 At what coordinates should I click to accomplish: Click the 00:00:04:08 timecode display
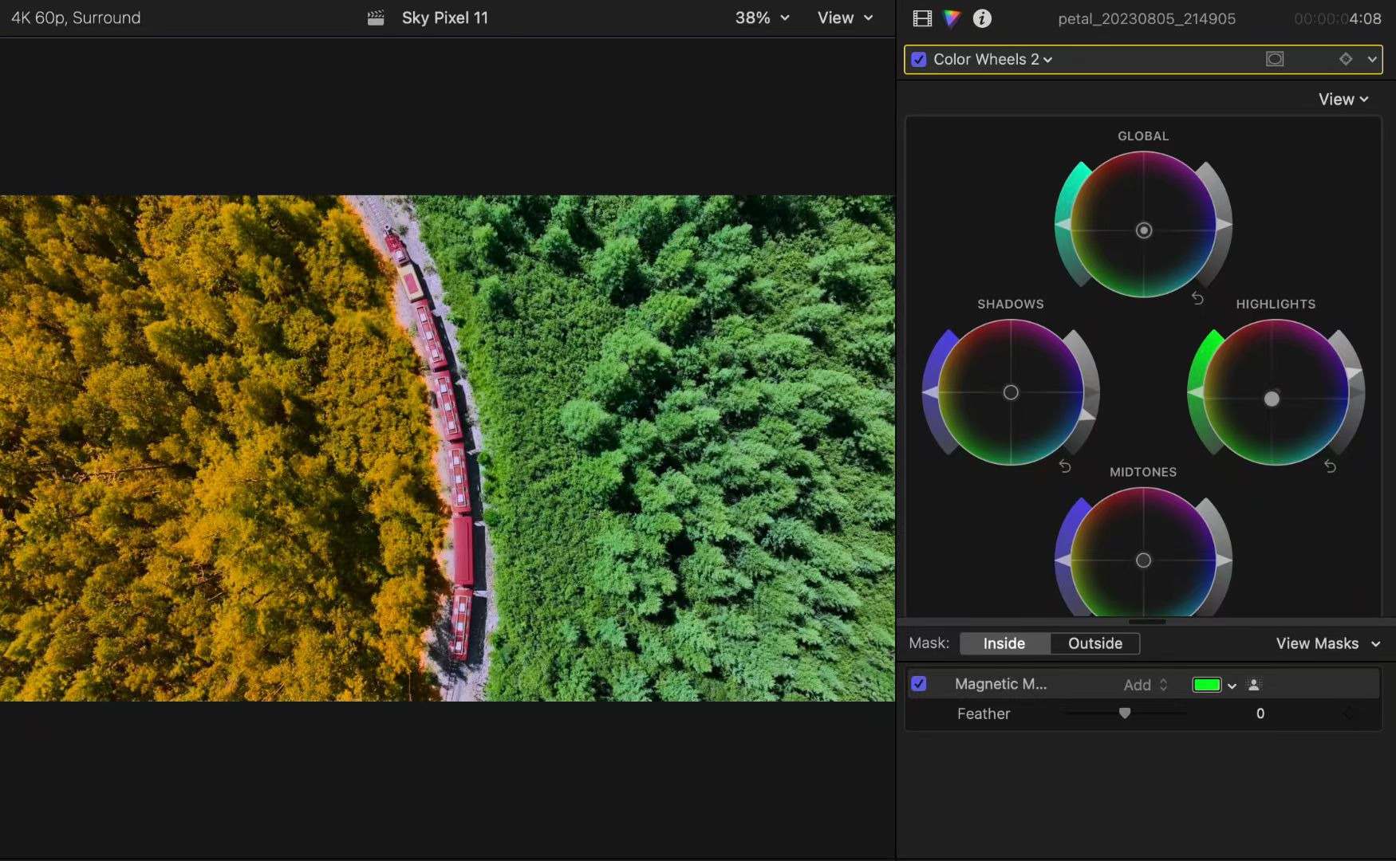(1337, 18)
